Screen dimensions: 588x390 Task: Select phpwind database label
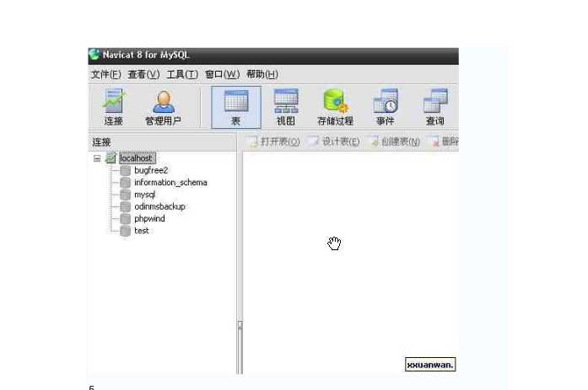coord(149,218)
